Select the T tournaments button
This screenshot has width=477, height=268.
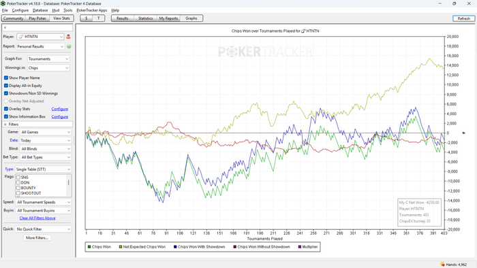point(99,18)
